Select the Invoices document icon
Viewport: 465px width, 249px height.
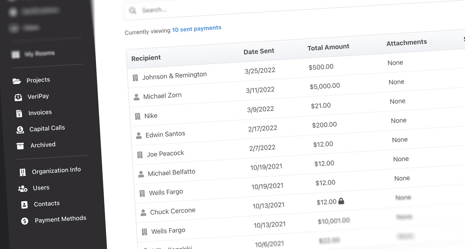click(x=19, y=113)
